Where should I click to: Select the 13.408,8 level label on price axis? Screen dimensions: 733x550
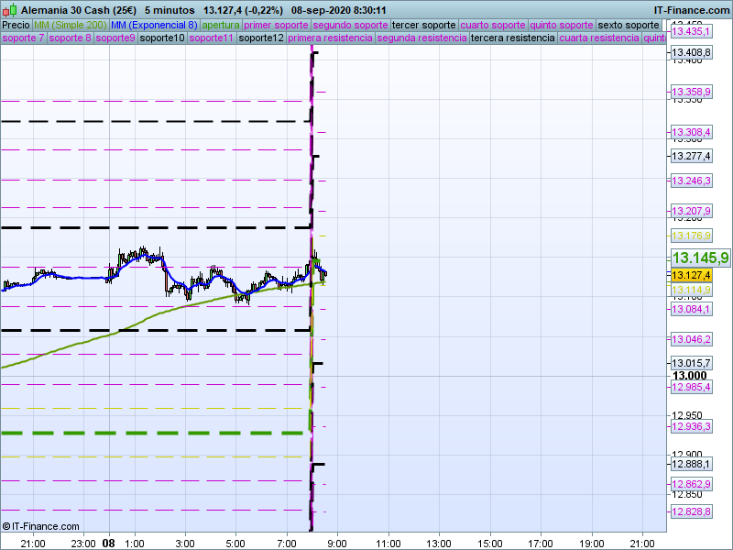(692, 53)
